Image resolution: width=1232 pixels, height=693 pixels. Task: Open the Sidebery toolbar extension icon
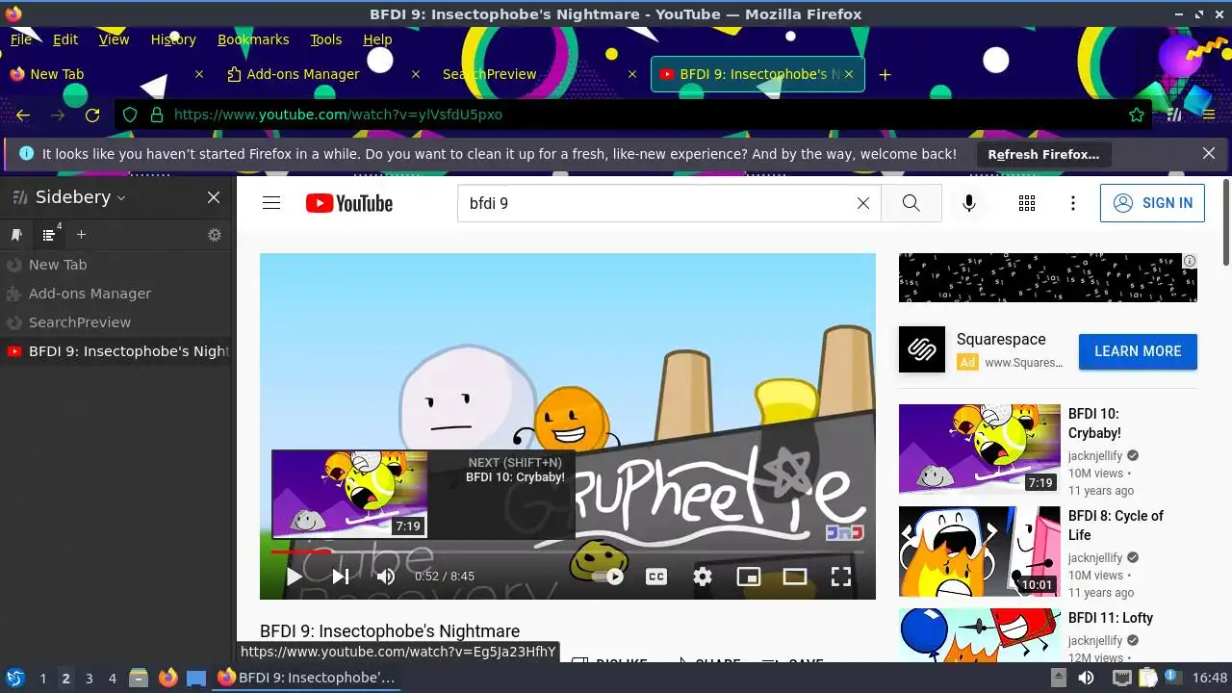click(x=1174, y=115)
